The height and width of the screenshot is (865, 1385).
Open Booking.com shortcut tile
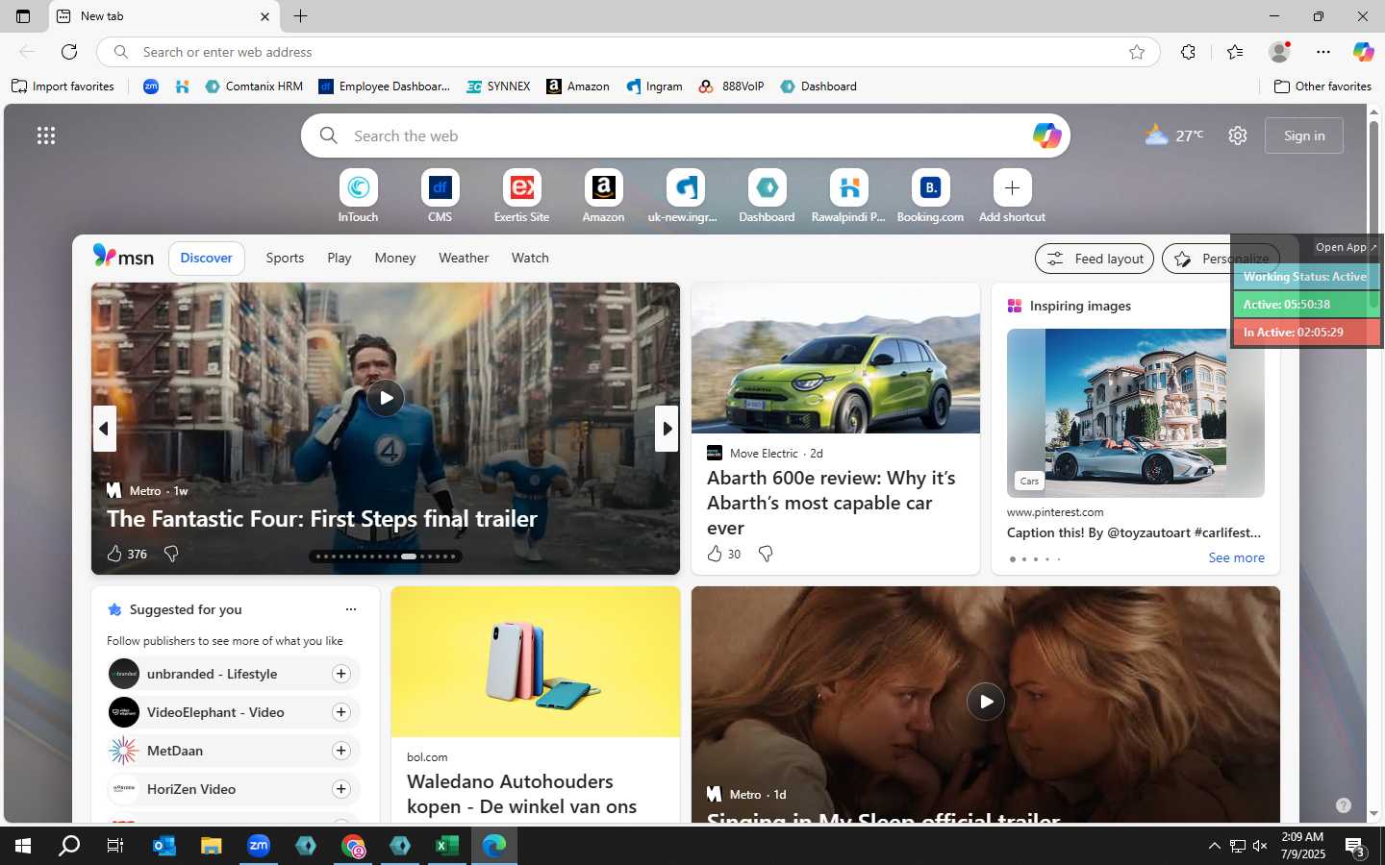click(x=930, y=196)
